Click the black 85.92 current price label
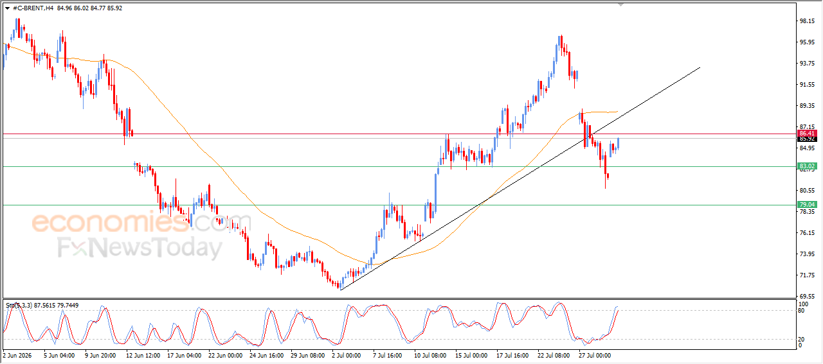The image size is (823, 364). [807, 139]
